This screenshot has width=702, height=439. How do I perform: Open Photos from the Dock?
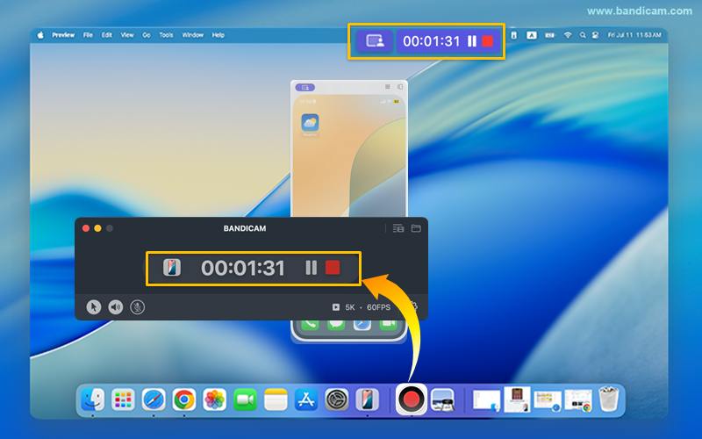tap(214, 399)
